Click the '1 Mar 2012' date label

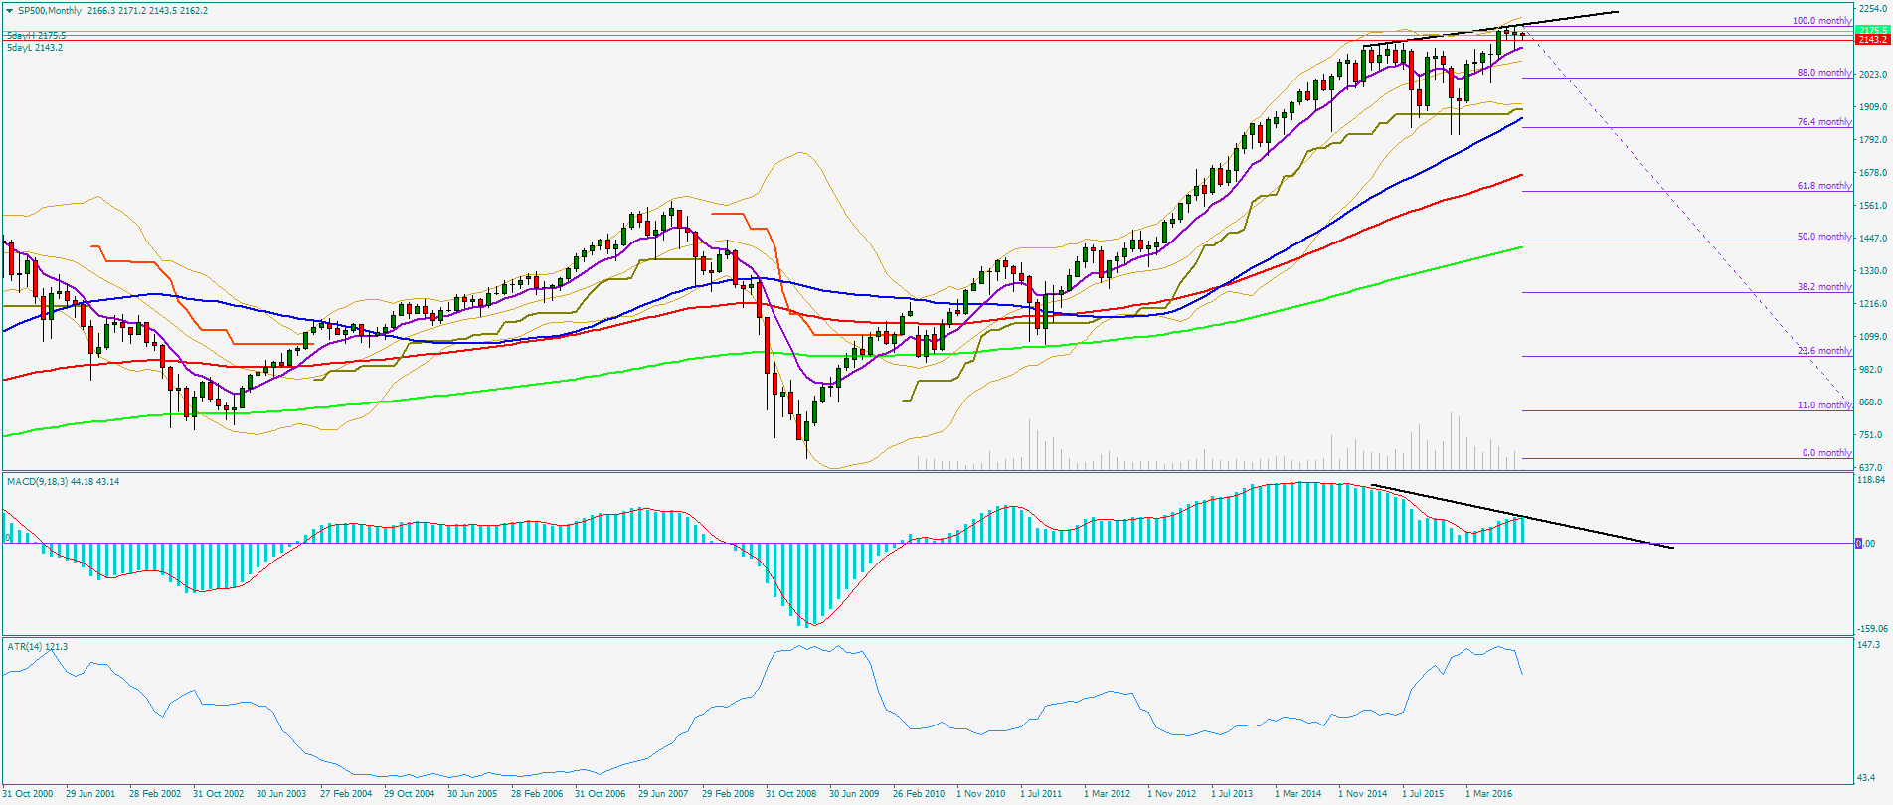[x=1108, y=794]
